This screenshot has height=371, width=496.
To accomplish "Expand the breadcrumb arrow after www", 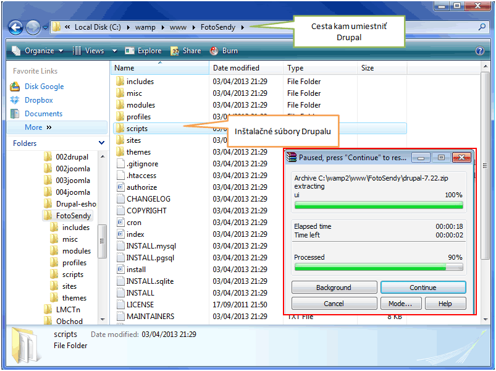I will tap(193, 27).
